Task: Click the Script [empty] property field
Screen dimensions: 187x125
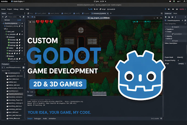Action: click(181, 64)
